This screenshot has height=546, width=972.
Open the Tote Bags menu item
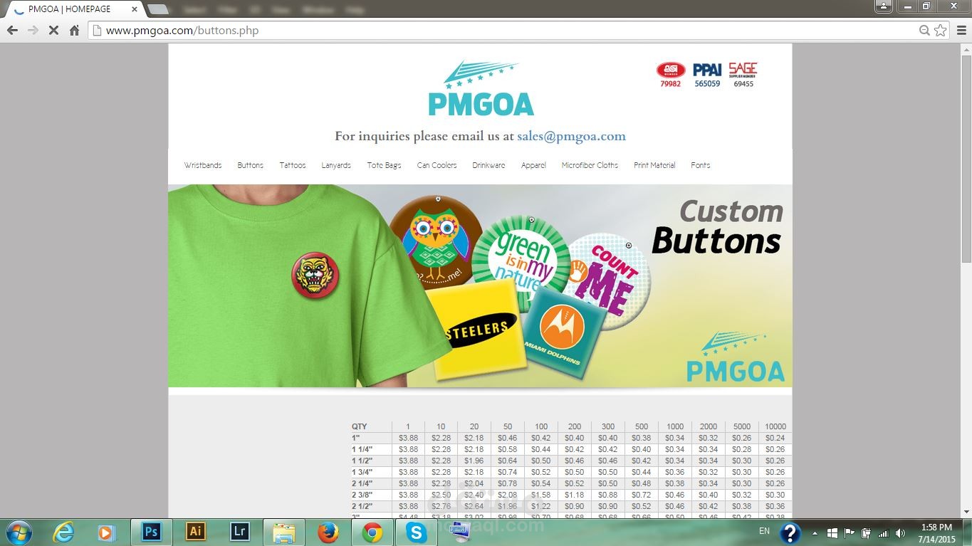[x=385, y=165]
